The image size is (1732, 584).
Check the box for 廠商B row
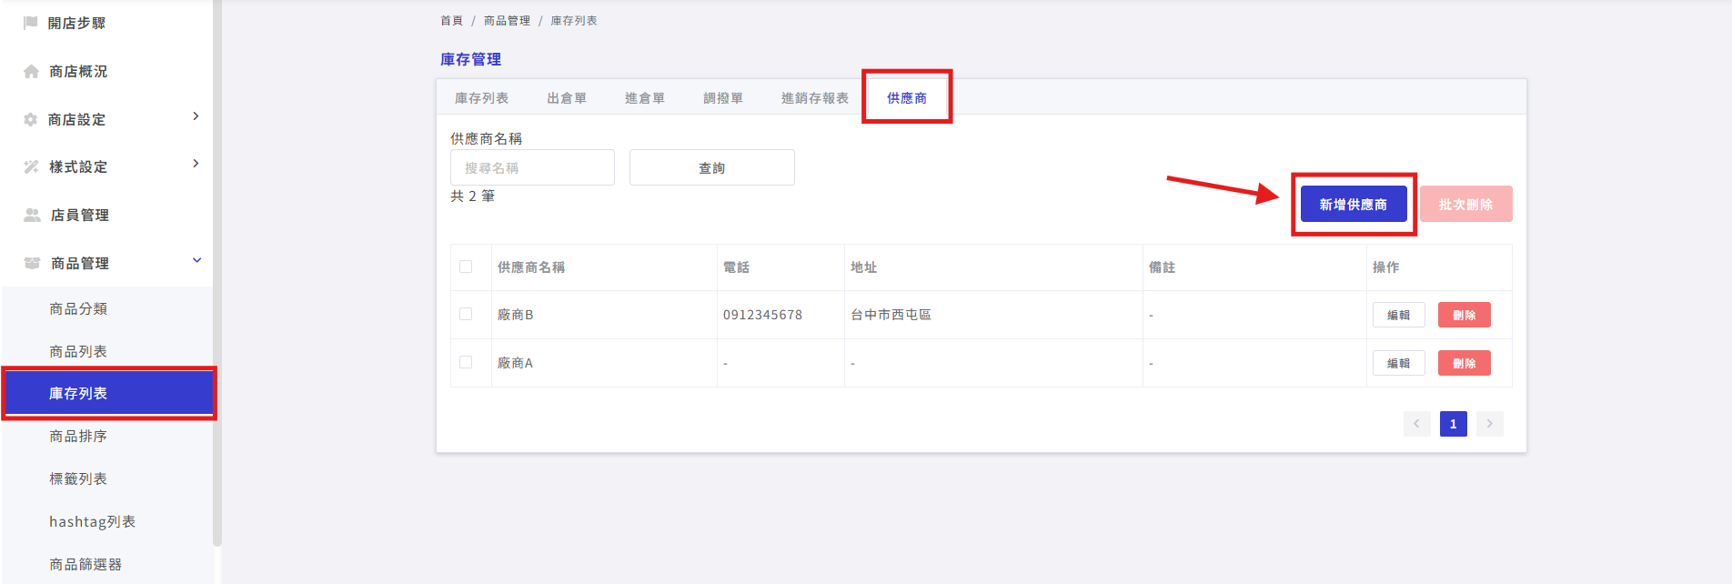pyautogui.click(x=466, y=314)
